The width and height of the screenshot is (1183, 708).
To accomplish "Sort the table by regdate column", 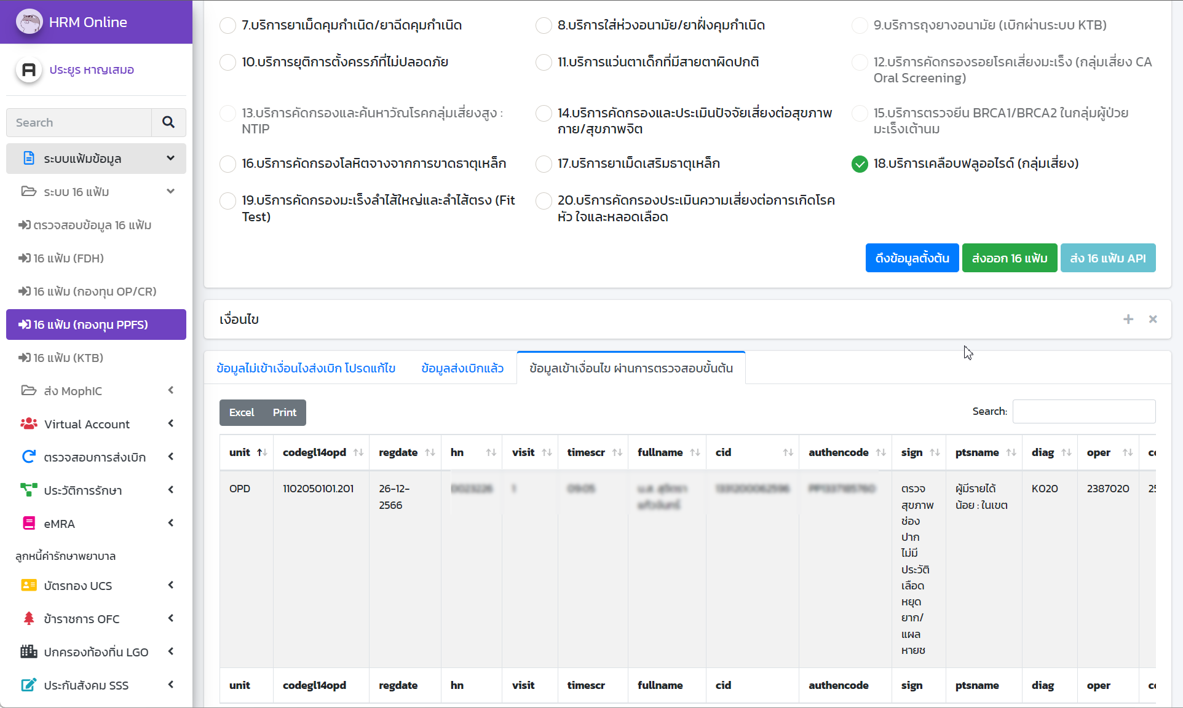I will [398, 452].
